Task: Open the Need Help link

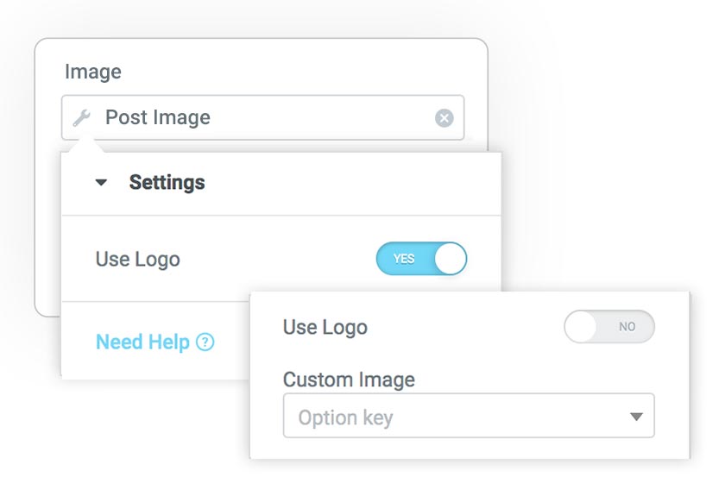Action: coord(142,342)
